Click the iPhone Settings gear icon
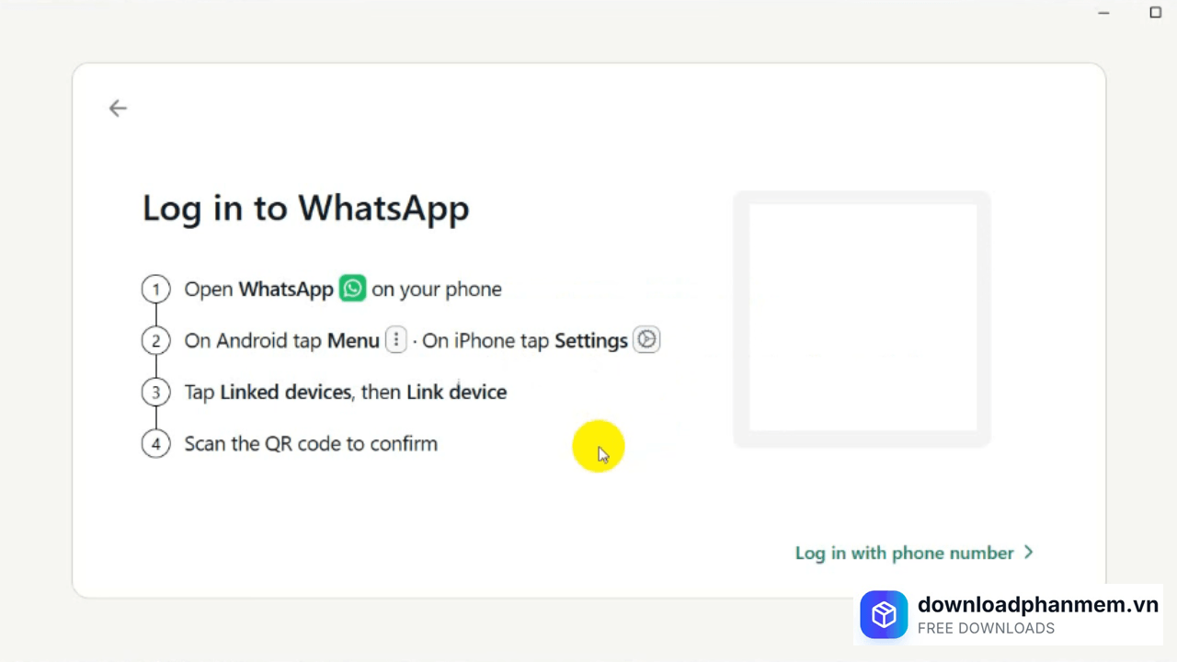 [646, 340]
